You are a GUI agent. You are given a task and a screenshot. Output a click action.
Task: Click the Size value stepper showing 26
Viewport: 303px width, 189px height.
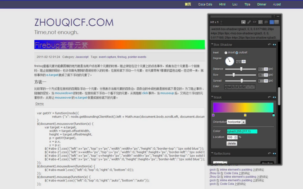[x=263, y=75]
